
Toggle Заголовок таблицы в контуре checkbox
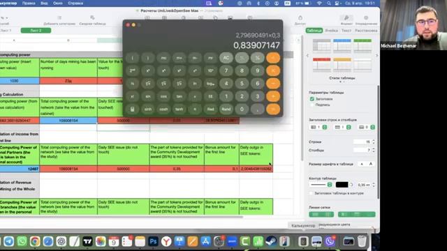[x=311, y=193]
